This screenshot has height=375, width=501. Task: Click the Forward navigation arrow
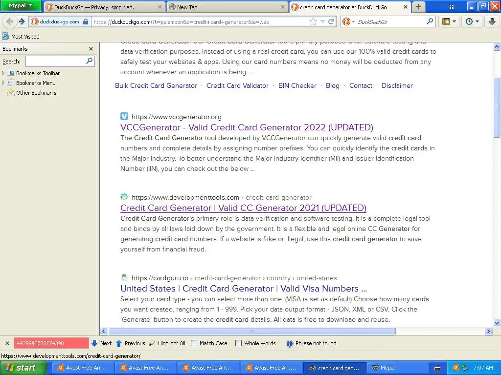click(x=22, y=21)
